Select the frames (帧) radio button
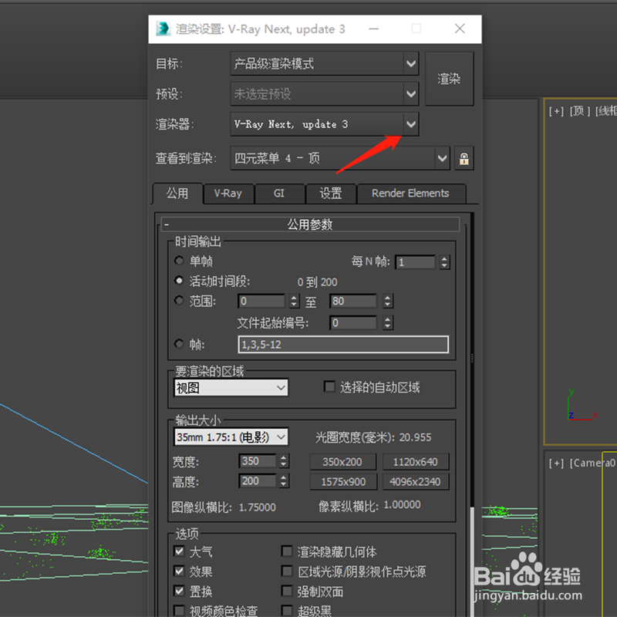This screenshot has height=617, width=617. pyautogui.click(x=179, y=344)
